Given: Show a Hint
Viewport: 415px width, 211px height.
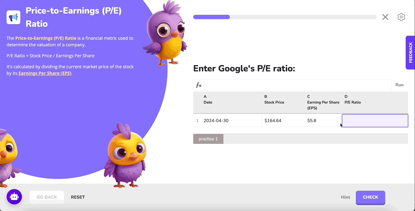Looking at the screenshot, I should (x=346, y=197).
